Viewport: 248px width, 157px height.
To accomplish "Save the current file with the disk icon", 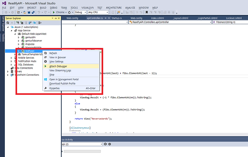I will 29,12.
